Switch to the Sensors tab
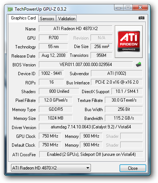158x183 pixels. tap(47, 19)
